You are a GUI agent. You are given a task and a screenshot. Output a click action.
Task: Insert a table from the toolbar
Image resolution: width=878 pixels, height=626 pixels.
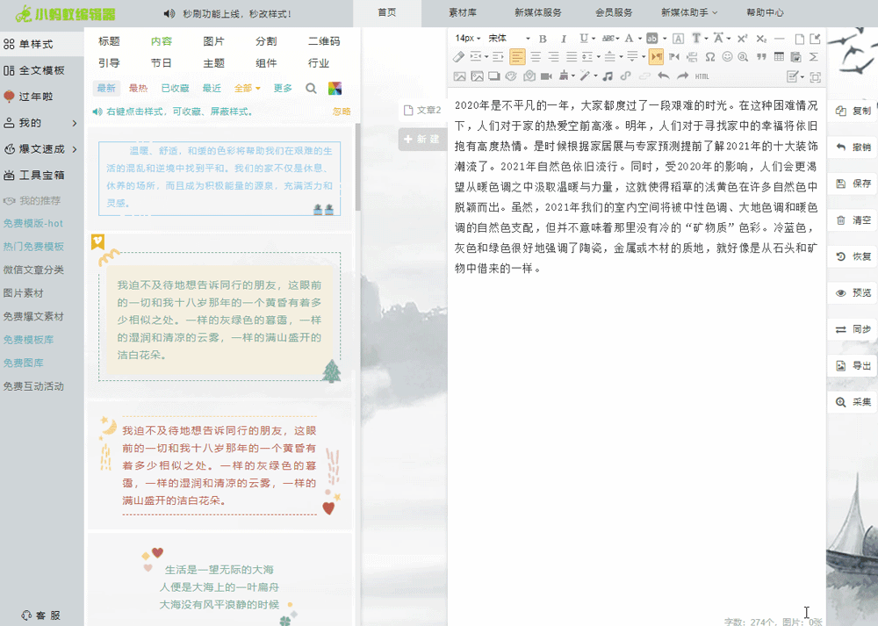click(780, 55)
